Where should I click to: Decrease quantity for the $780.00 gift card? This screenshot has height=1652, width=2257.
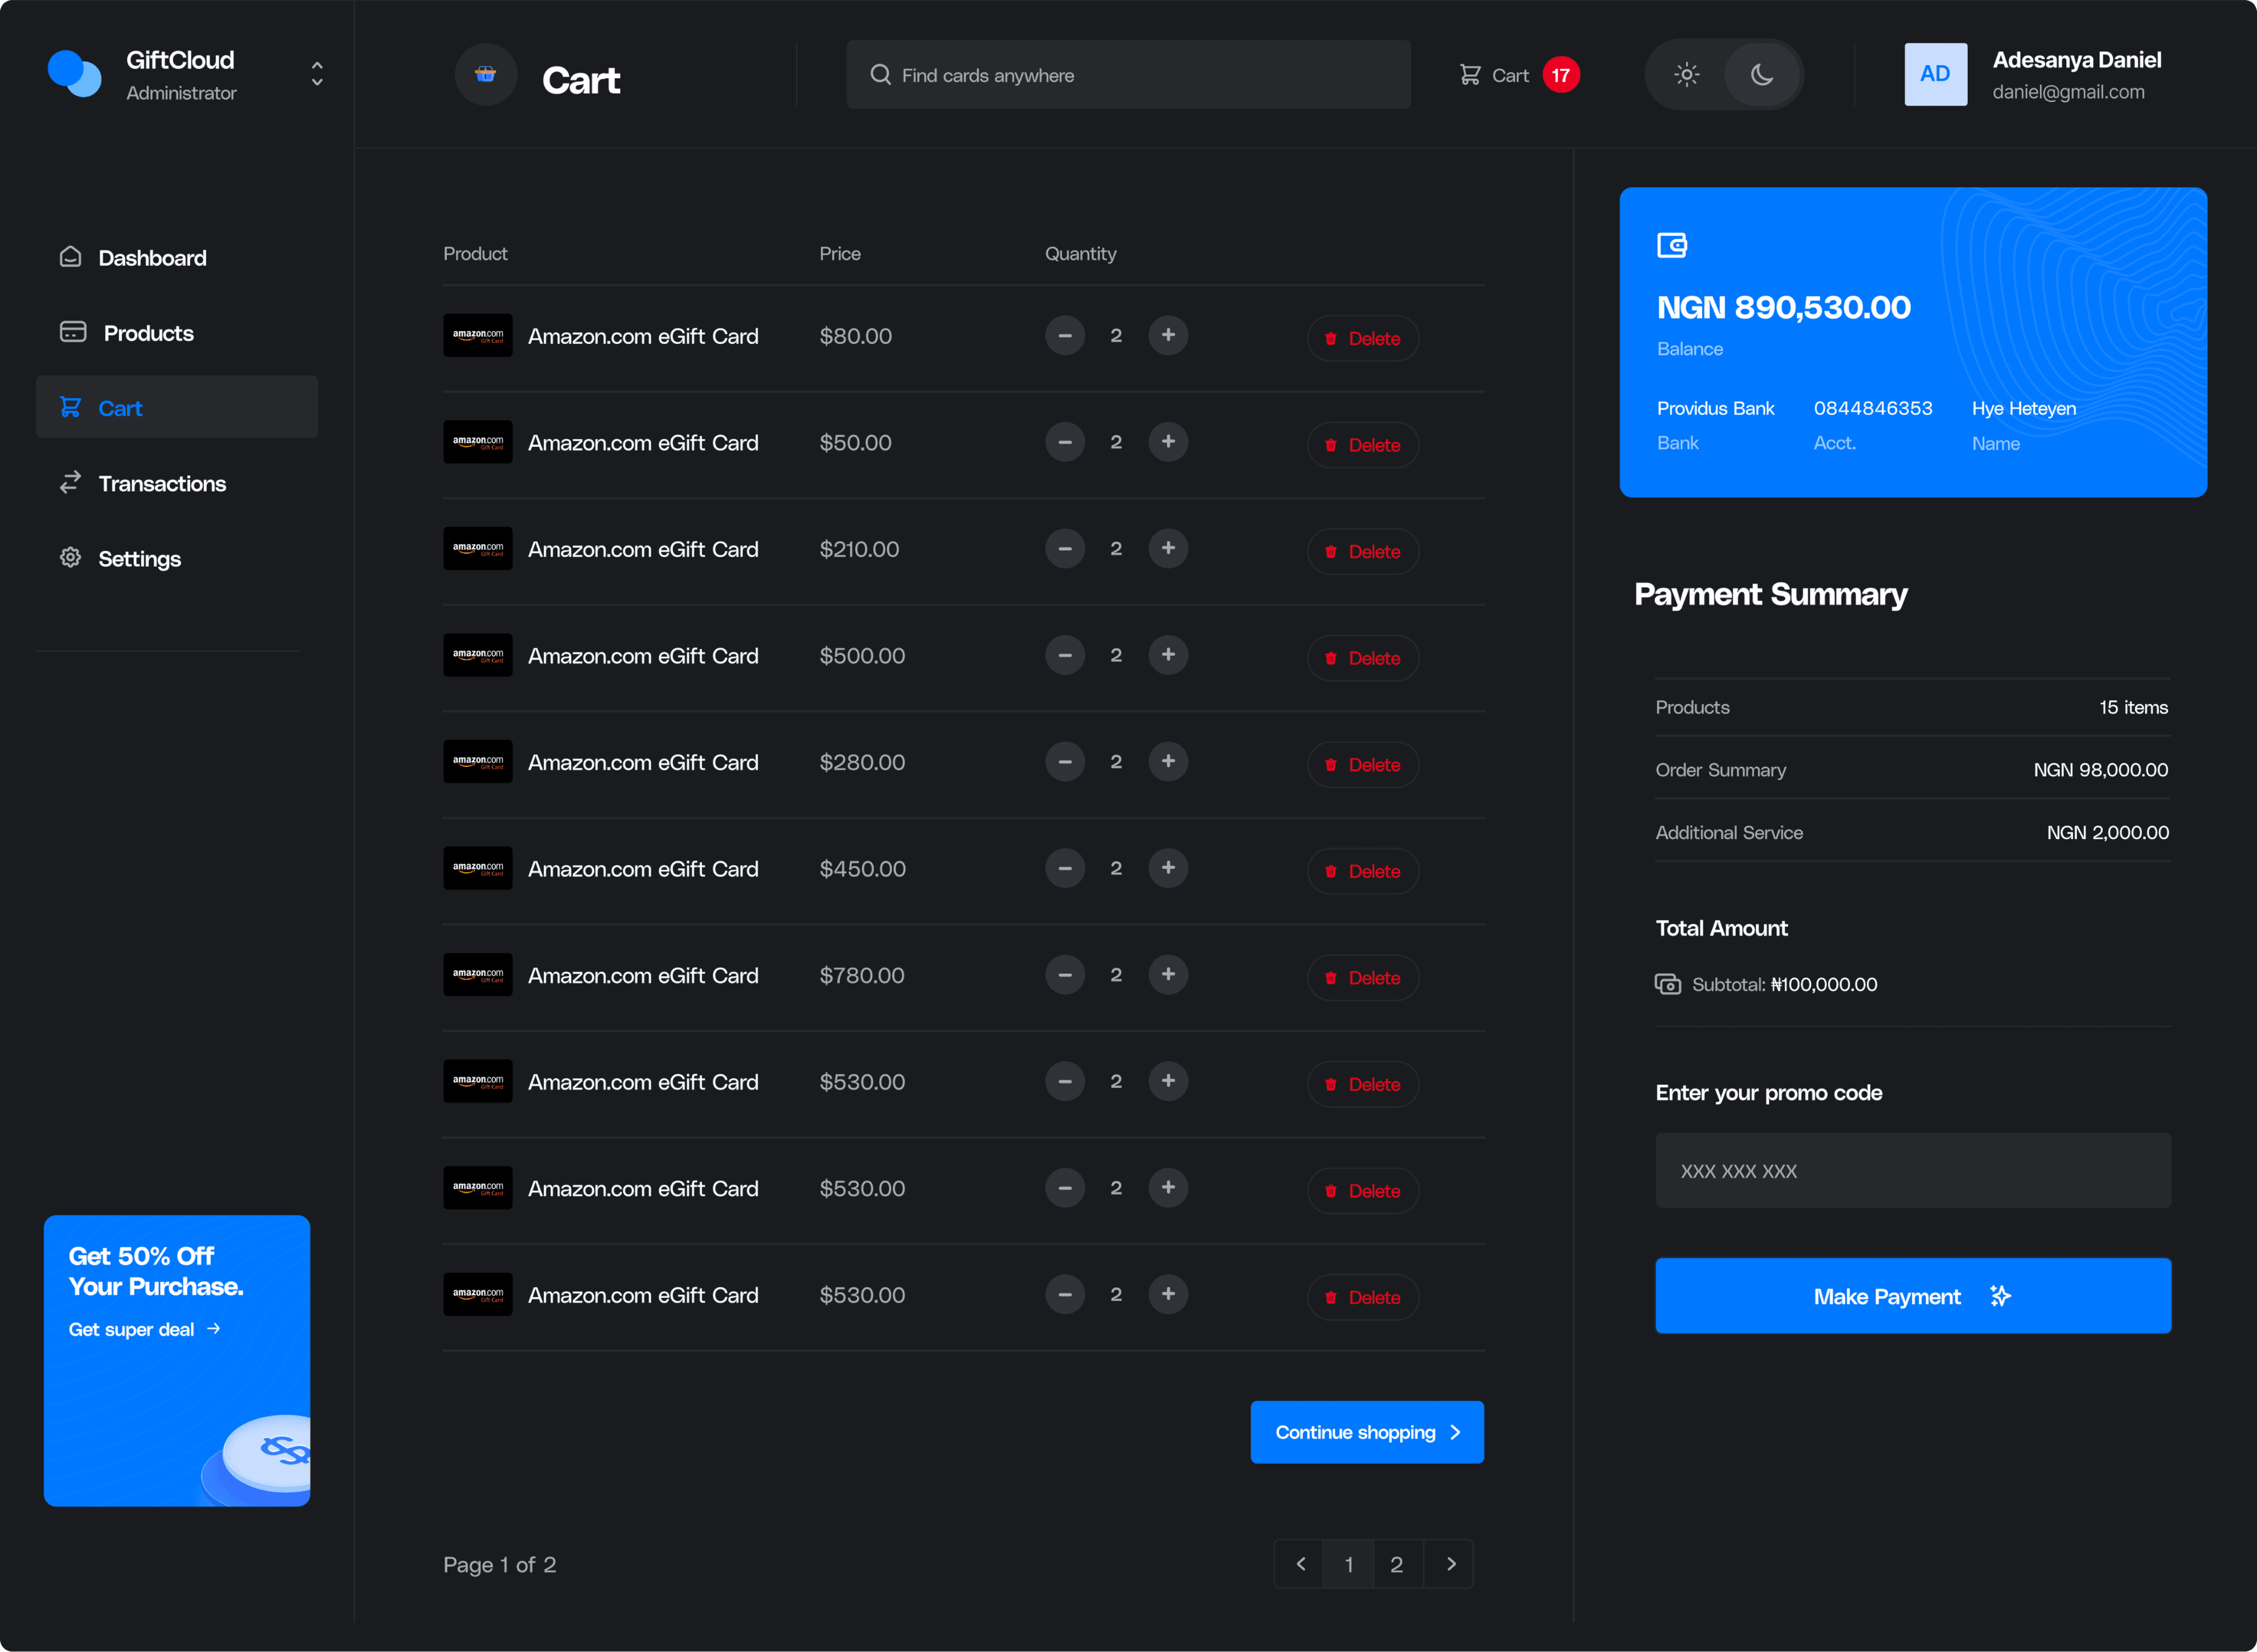tap(1065, 975)
